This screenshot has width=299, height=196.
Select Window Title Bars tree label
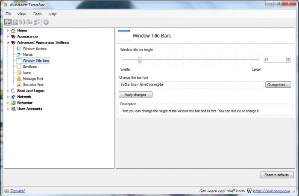(x=36, y=61)
